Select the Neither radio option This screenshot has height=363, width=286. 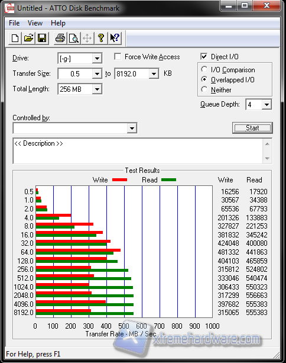204,89
